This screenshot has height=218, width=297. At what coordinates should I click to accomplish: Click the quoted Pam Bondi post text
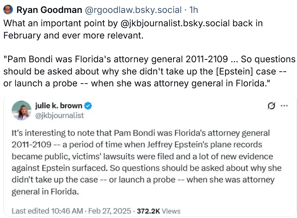click(x=149, y=71)
